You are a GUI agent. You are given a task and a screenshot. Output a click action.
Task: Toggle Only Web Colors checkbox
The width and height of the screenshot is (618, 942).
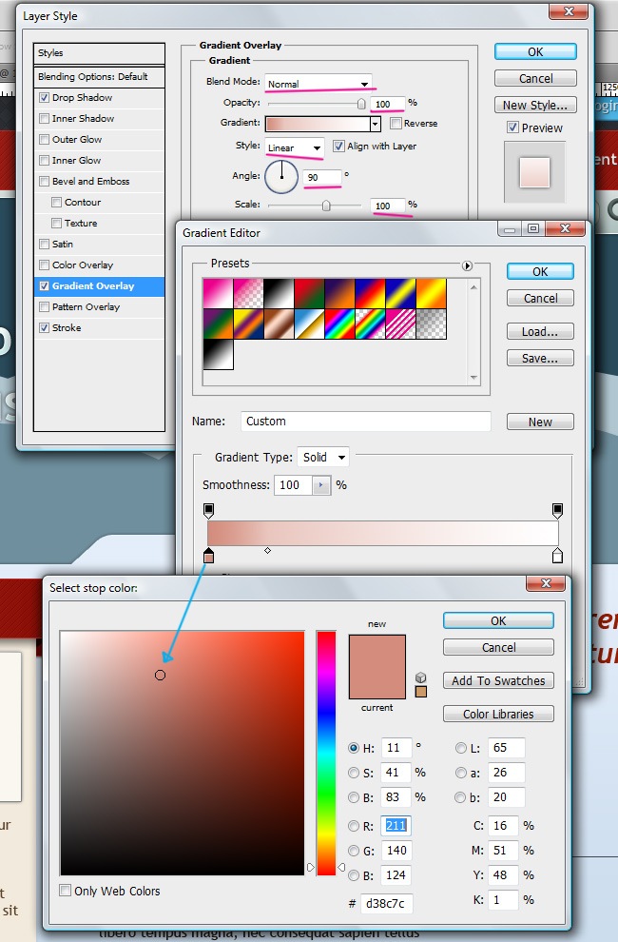65,891
